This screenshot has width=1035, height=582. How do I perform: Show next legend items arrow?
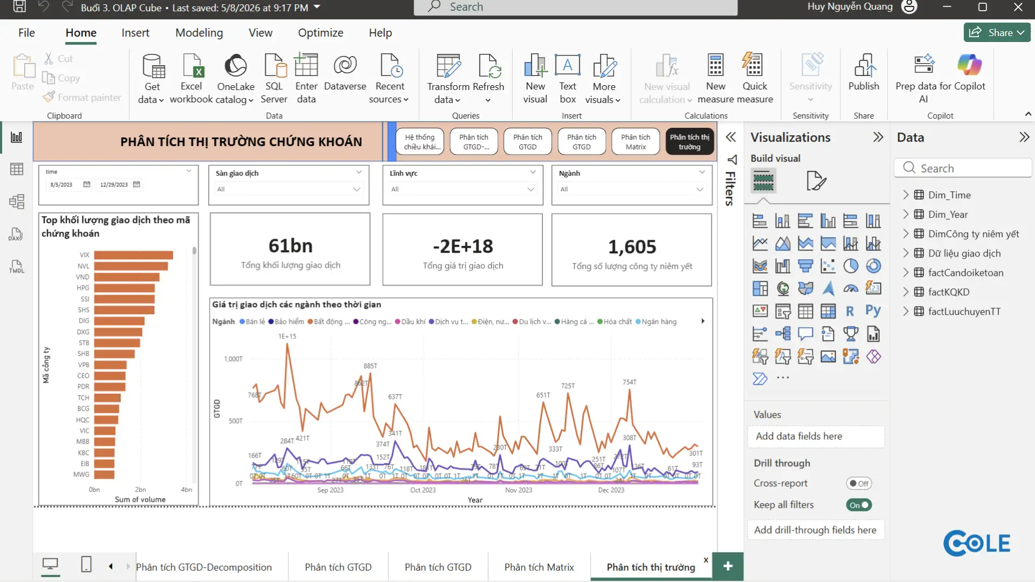[702, 321]
